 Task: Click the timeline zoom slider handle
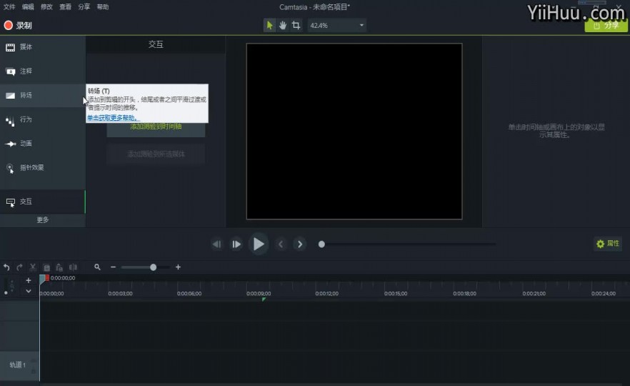(153, 267)
